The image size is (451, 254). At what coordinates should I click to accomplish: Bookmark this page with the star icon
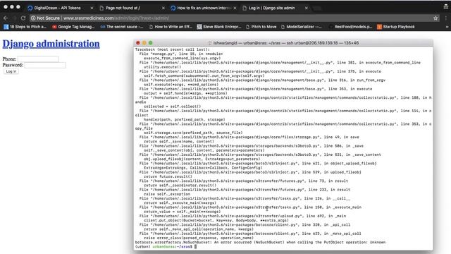point(435,18)
